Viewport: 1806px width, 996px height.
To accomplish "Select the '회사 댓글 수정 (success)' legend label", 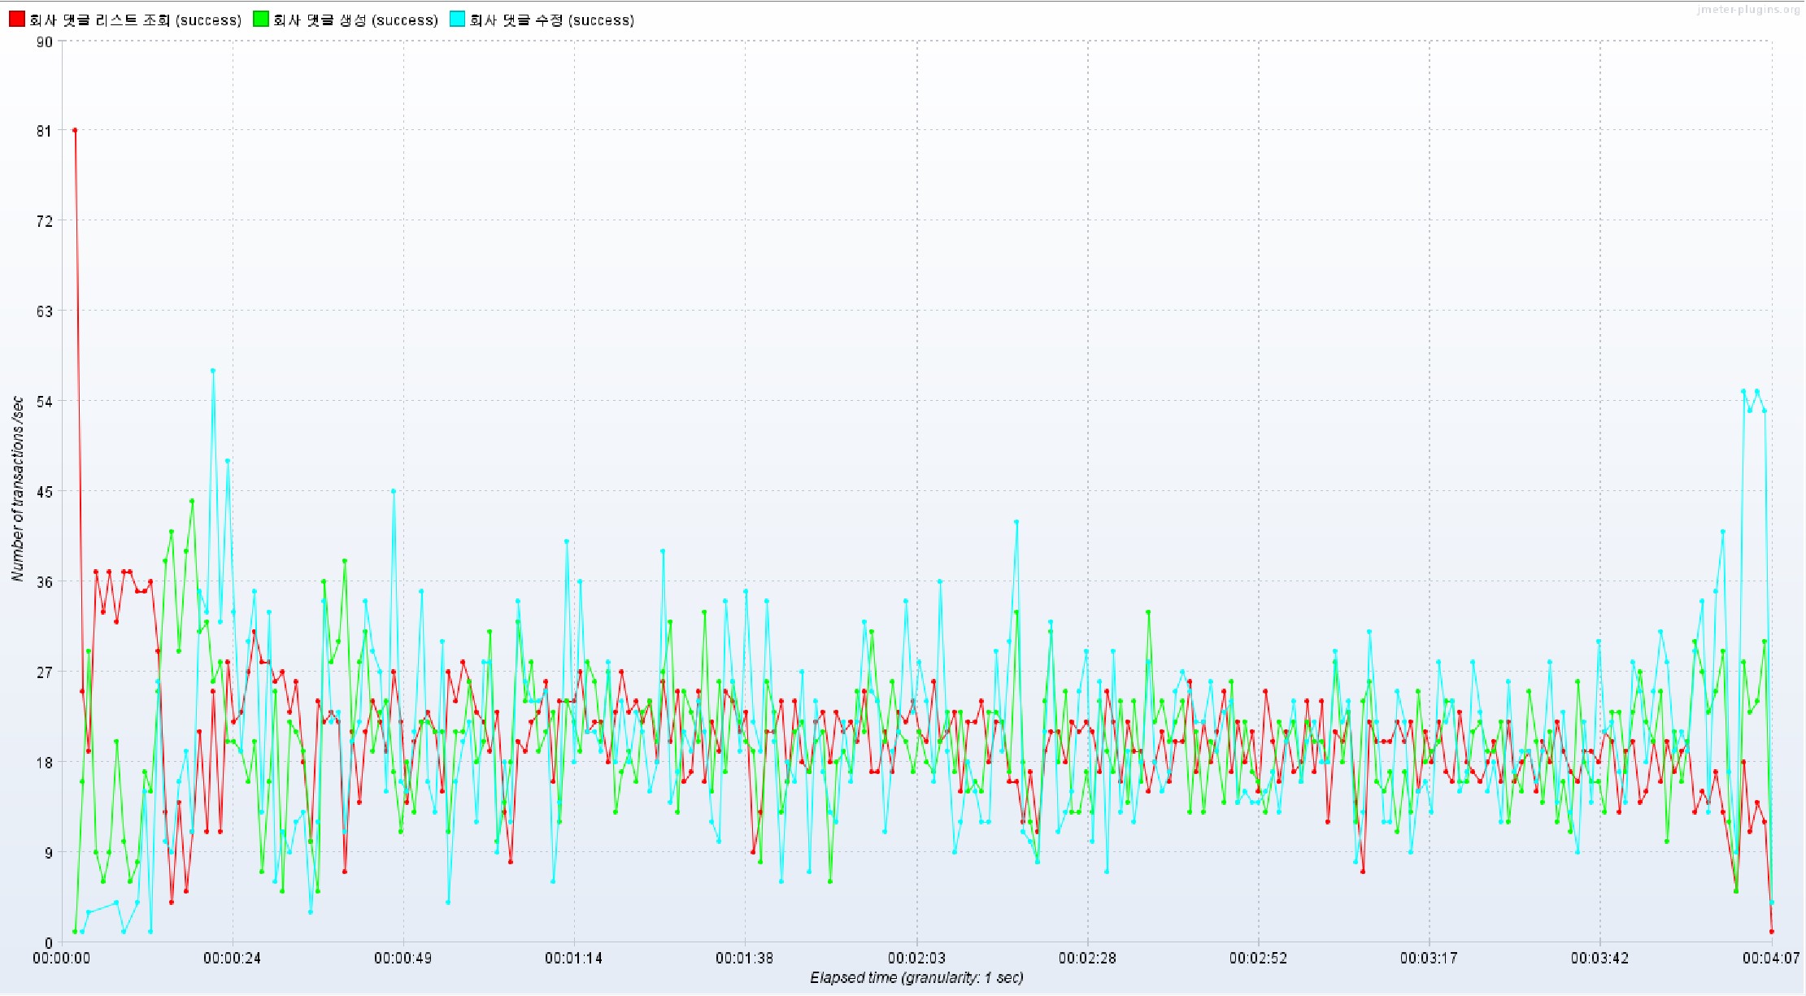I will pos(551,20).
